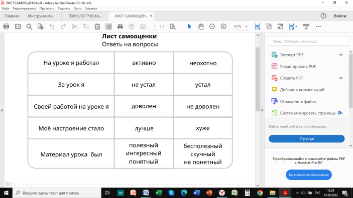Collapse the right tools pane arrow
Viewport: 353px width, 198px height.
pyautogui.click(x=262, y=110)
